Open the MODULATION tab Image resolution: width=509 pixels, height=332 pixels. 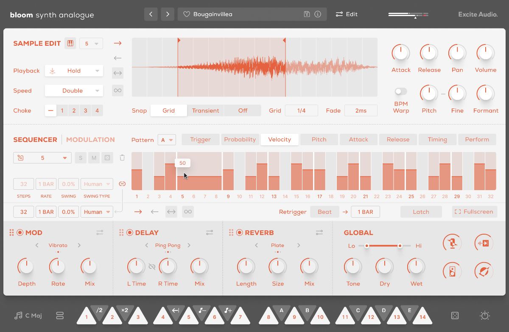tap(90, 139)
